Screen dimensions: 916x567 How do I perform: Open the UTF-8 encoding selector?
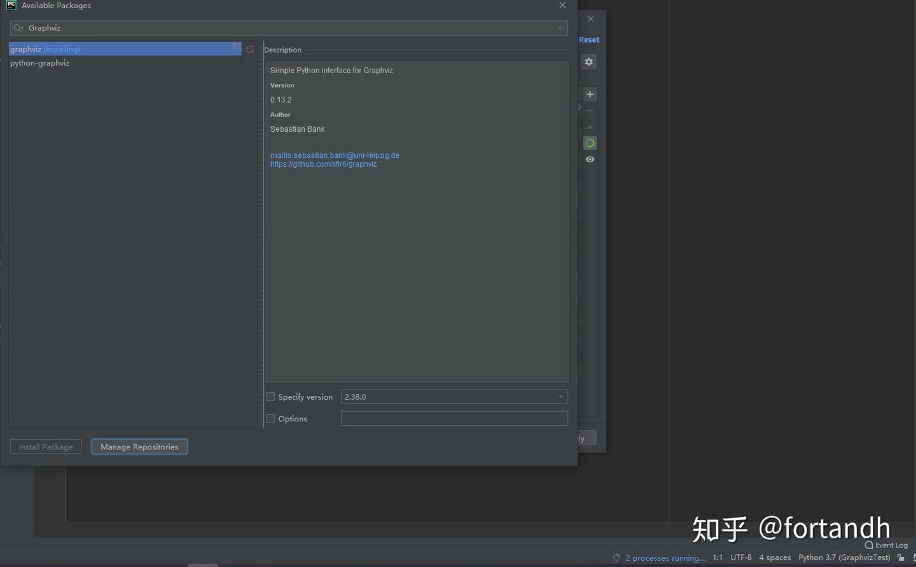[x=740, y=557]
